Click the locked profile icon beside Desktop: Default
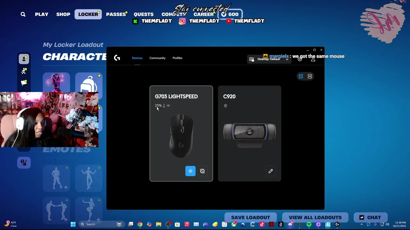410x230 pixels. click(252, 59)
